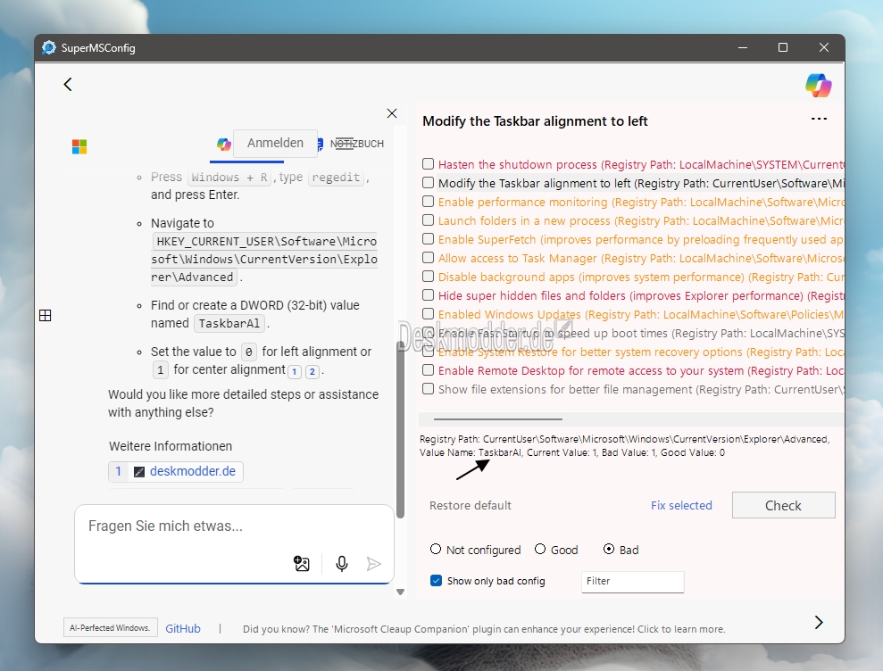Screen dimensions: 883x671
Task: Click the Did you know plugin tip text
Action: pyautogui.click(x=484, y=629)
